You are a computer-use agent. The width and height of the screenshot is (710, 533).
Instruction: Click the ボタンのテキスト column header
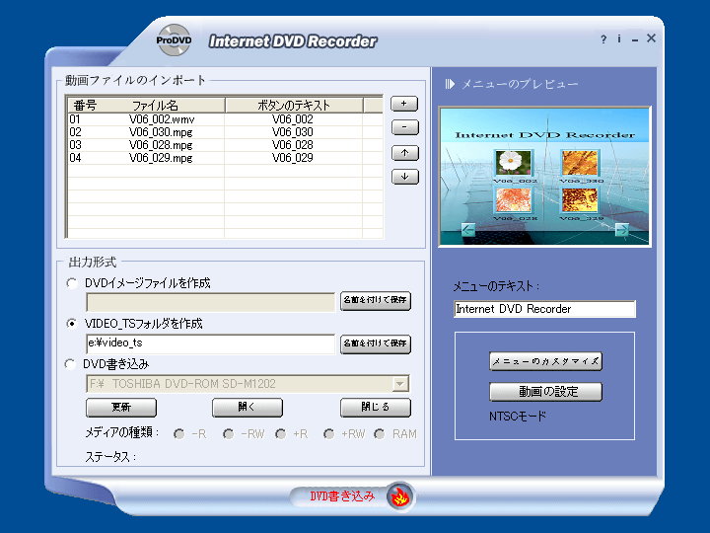click(294, 106)
